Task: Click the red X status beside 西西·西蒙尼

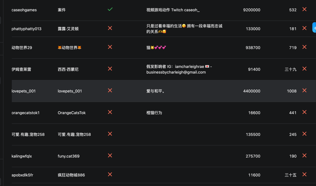Action: pyautogui.click(x=110, y=69)
